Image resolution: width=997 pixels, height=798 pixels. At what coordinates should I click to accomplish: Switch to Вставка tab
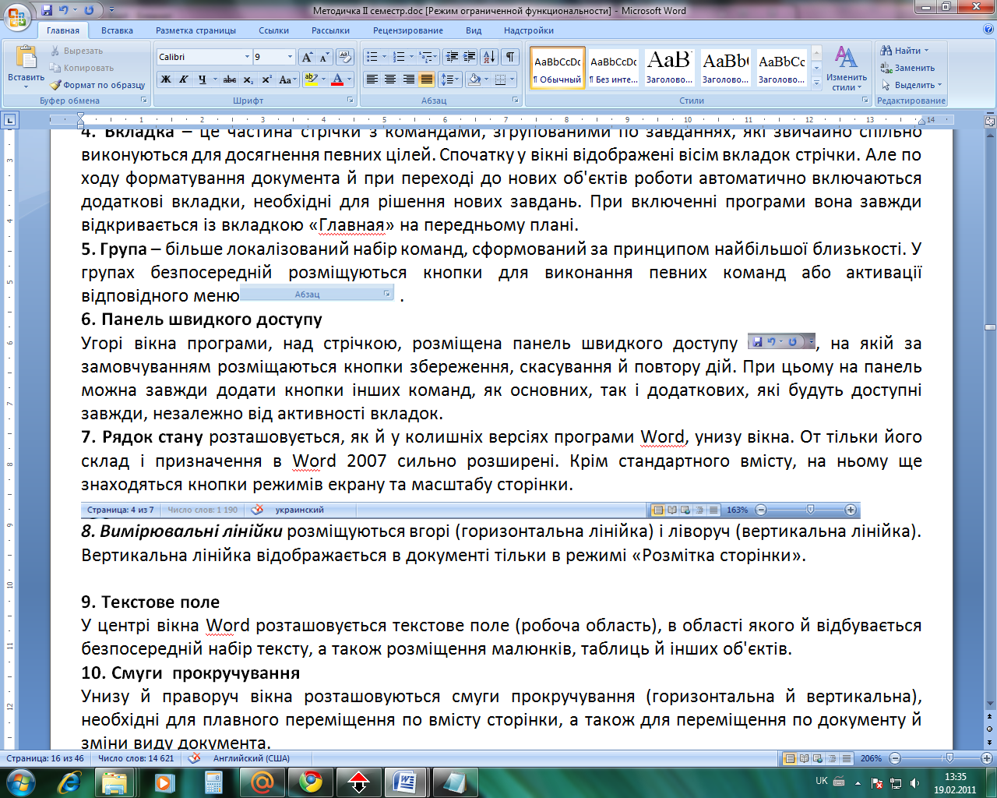point(117,30)
